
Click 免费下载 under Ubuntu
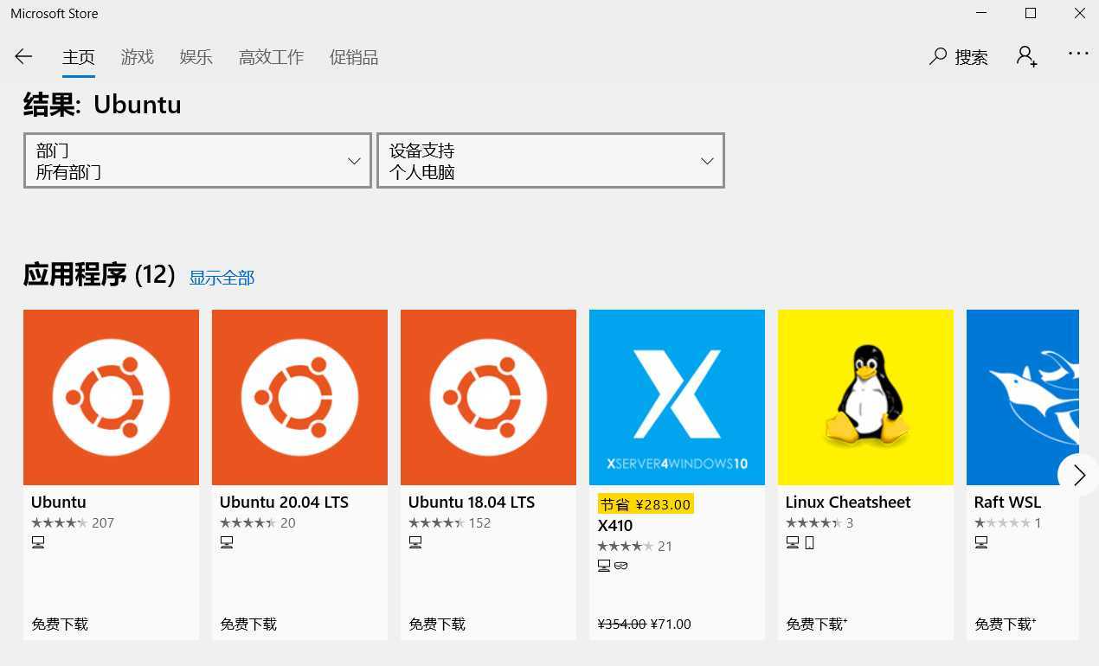[x=60, y=624]
